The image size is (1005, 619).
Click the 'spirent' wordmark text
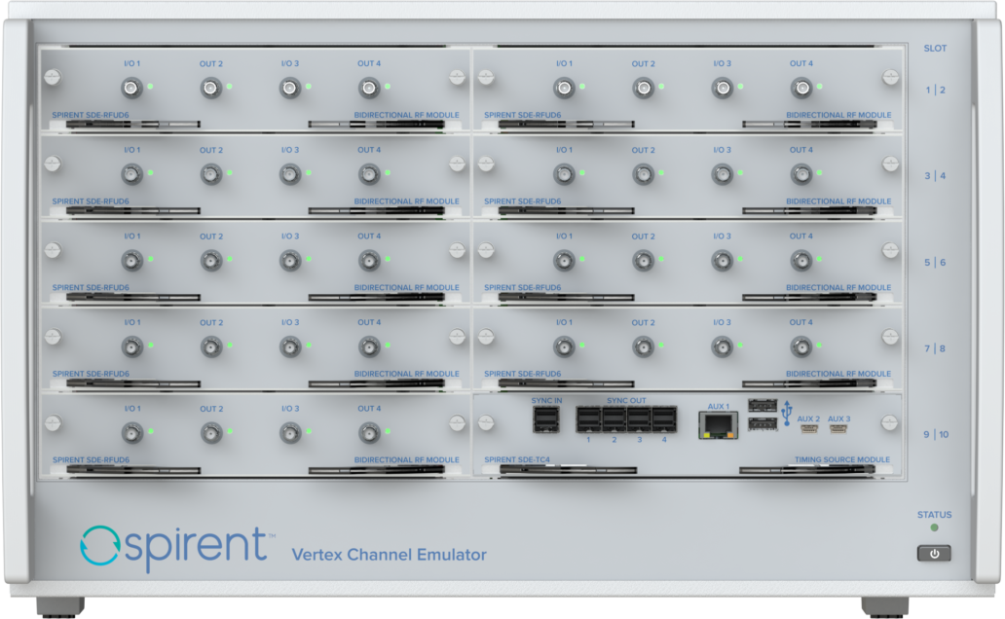click(196, 548)
